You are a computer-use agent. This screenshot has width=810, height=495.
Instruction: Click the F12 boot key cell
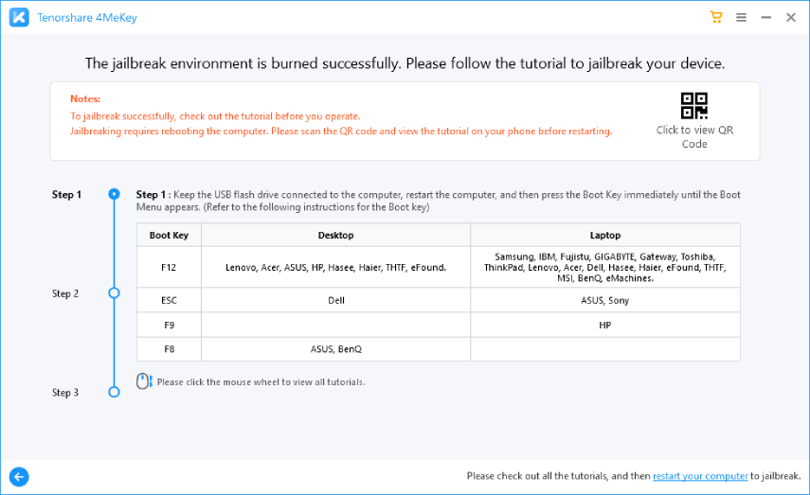[x=169, y=268]
